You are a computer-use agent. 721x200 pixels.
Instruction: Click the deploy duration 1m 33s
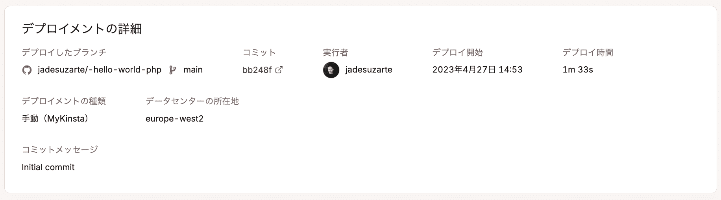(x=577, y=70)
